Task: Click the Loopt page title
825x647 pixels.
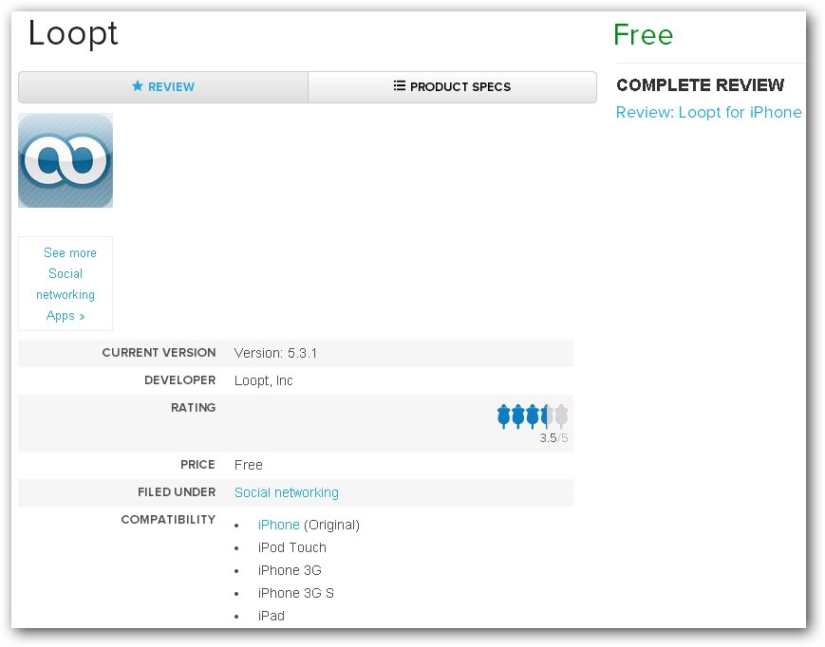Action: (x=73, y=34)
